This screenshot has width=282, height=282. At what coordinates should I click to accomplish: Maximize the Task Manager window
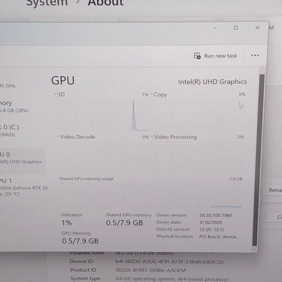[236, 28]
